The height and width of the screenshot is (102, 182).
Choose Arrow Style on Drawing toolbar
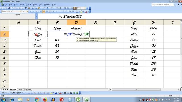coord(71,93)
